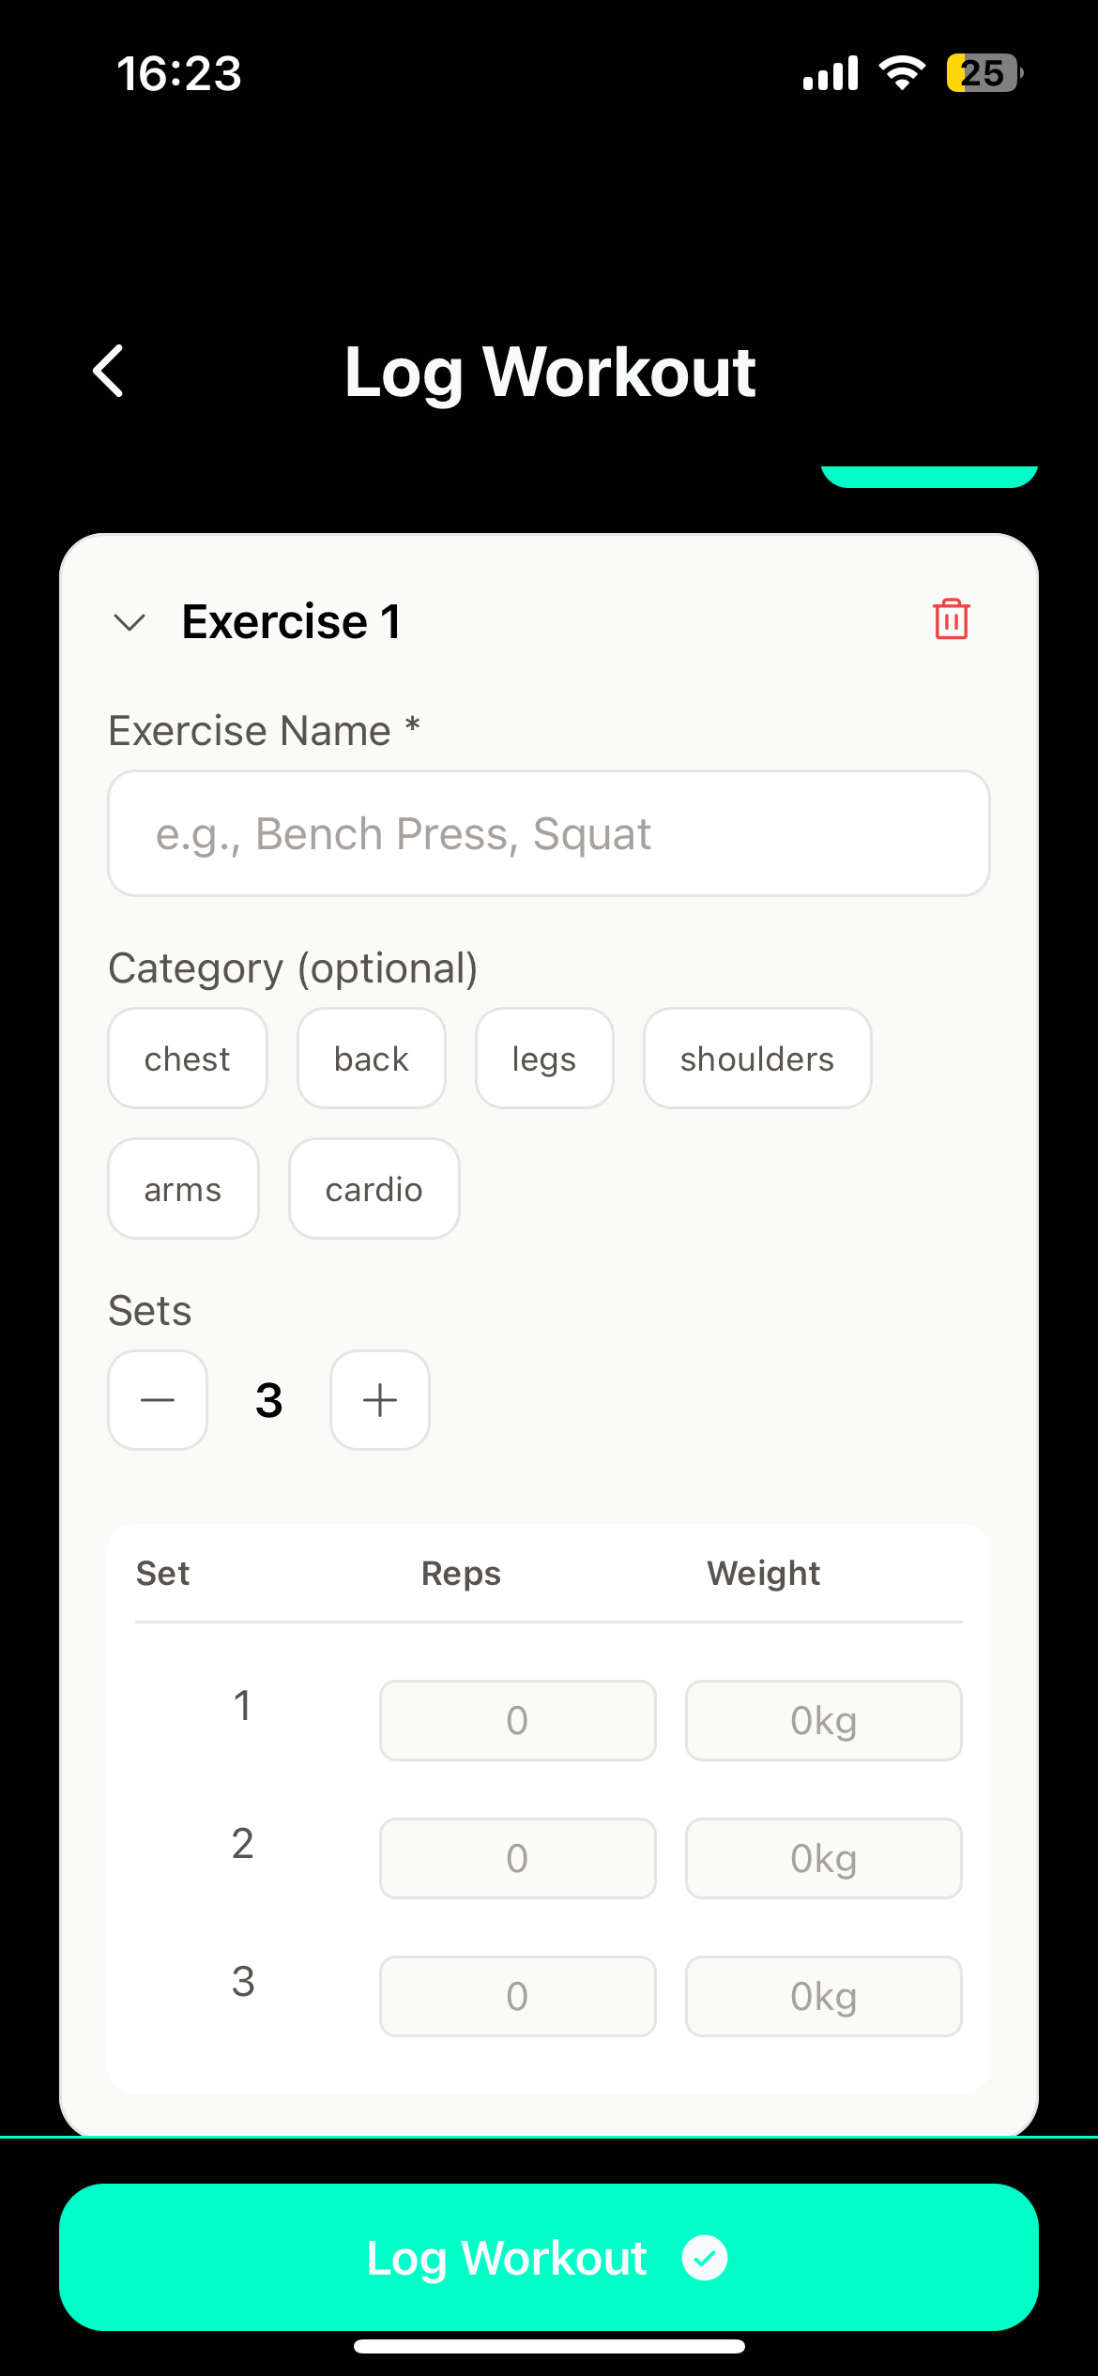The image size is (1098, 2376).
Task: Tap the Exercise Name input field
Action: click(549, 833)
